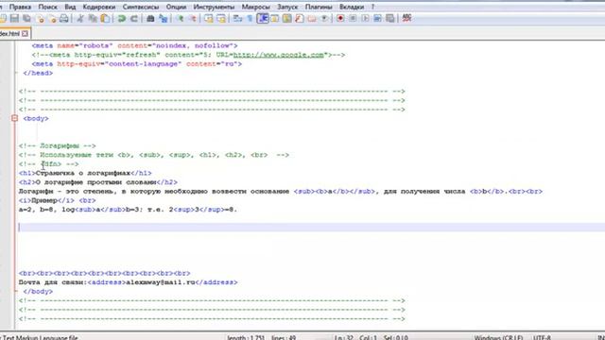Image resolution: width=605 pixels, height=340 pixels.
Task: Close the index.html tab with its X
Action: (26, 34)
